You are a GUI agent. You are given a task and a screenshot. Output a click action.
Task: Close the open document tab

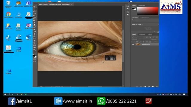click(72, 4)
